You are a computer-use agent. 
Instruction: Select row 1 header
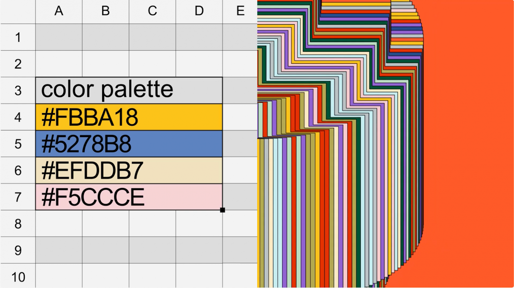18,37
